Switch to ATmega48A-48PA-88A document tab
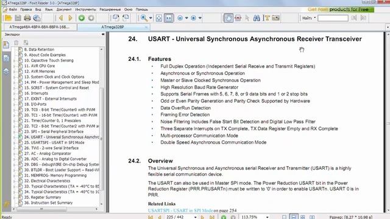The width and height of the screenshot is (390, 219). [x=39, y=27]
